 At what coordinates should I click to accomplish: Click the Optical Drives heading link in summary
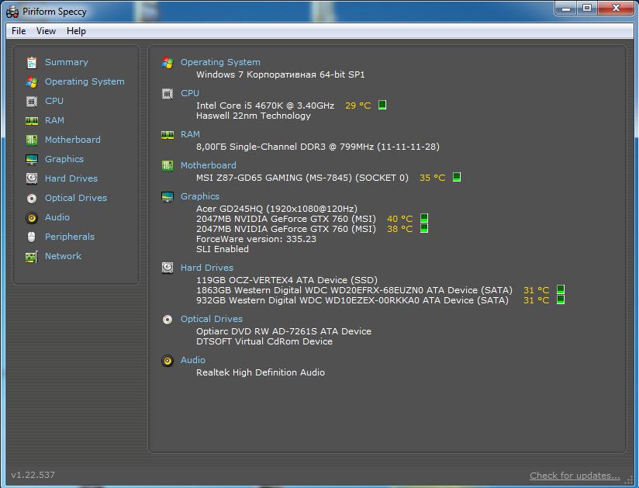point(212,319)
